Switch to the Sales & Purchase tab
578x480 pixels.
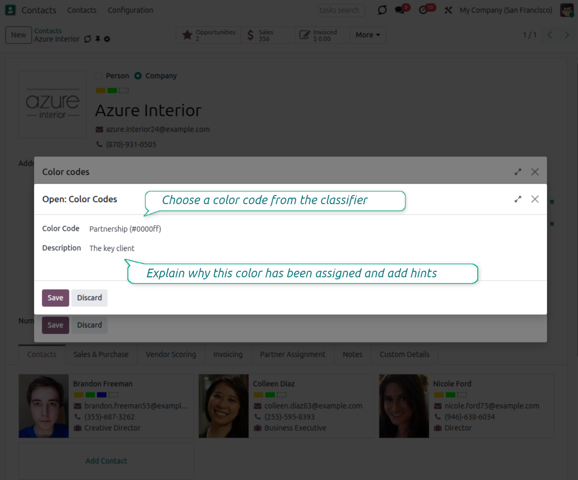click(x=101, y=354)
